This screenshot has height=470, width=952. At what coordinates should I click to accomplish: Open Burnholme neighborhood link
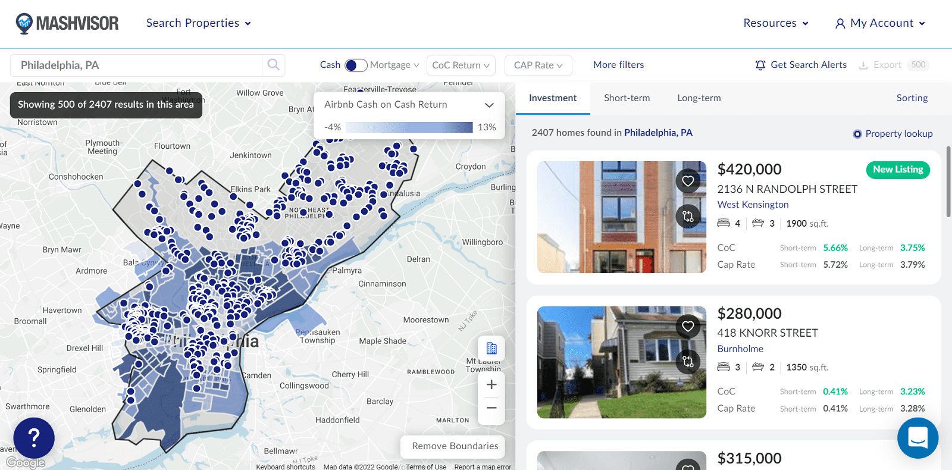pos(740,349)
